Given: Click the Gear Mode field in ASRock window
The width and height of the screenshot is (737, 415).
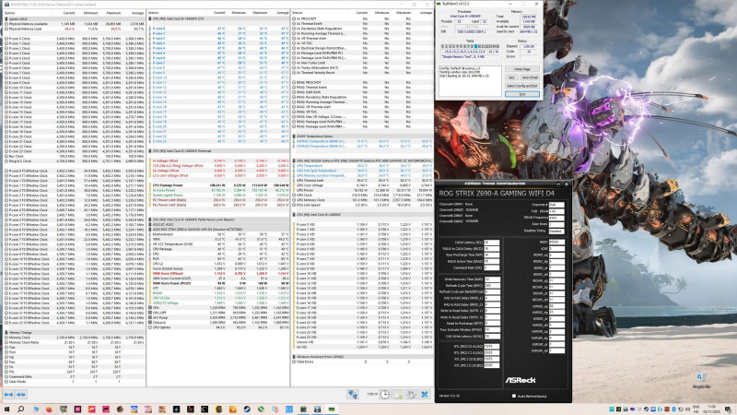Looking at the screenshot, I should click(556, 224).
